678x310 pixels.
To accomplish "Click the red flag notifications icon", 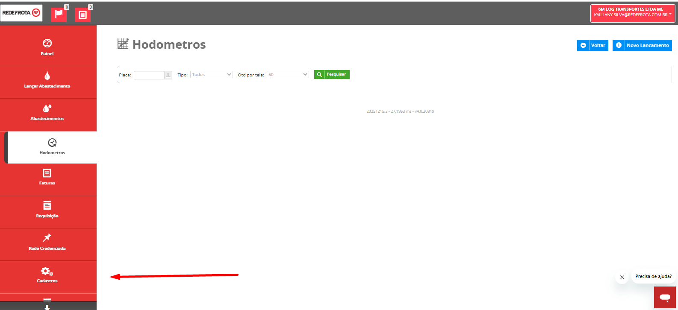I will 59,15.
